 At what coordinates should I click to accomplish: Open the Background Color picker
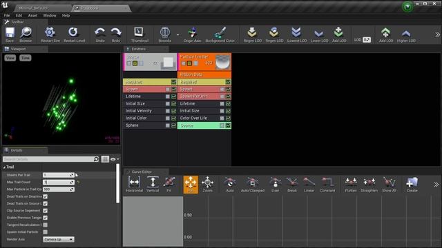[x=220, y=34]
